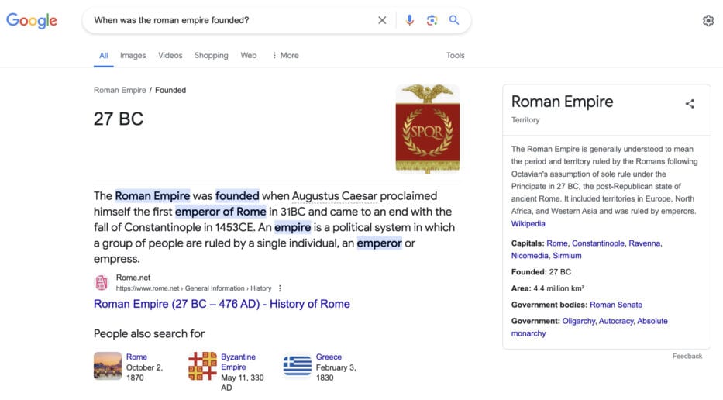Start voice search with the microphone icon
The height and width of the screenshot is (400, 723).
pos(409,20)
